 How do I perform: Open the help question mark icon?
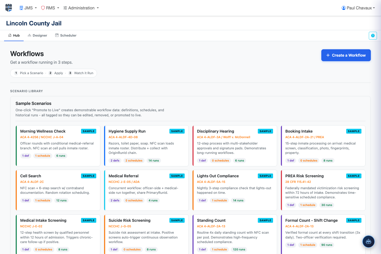click(373, 36)
